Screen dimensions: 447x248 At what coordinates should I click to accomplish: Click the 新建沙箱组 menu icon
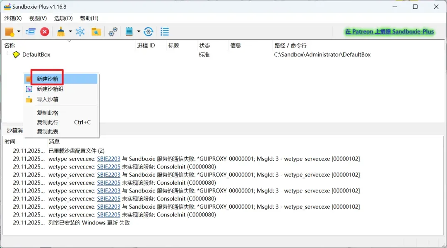29,89
